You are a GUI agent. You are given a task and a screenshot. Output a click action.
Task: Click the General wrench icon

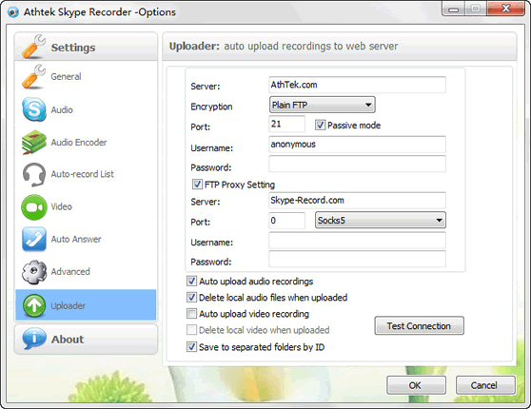coord(34,76)
